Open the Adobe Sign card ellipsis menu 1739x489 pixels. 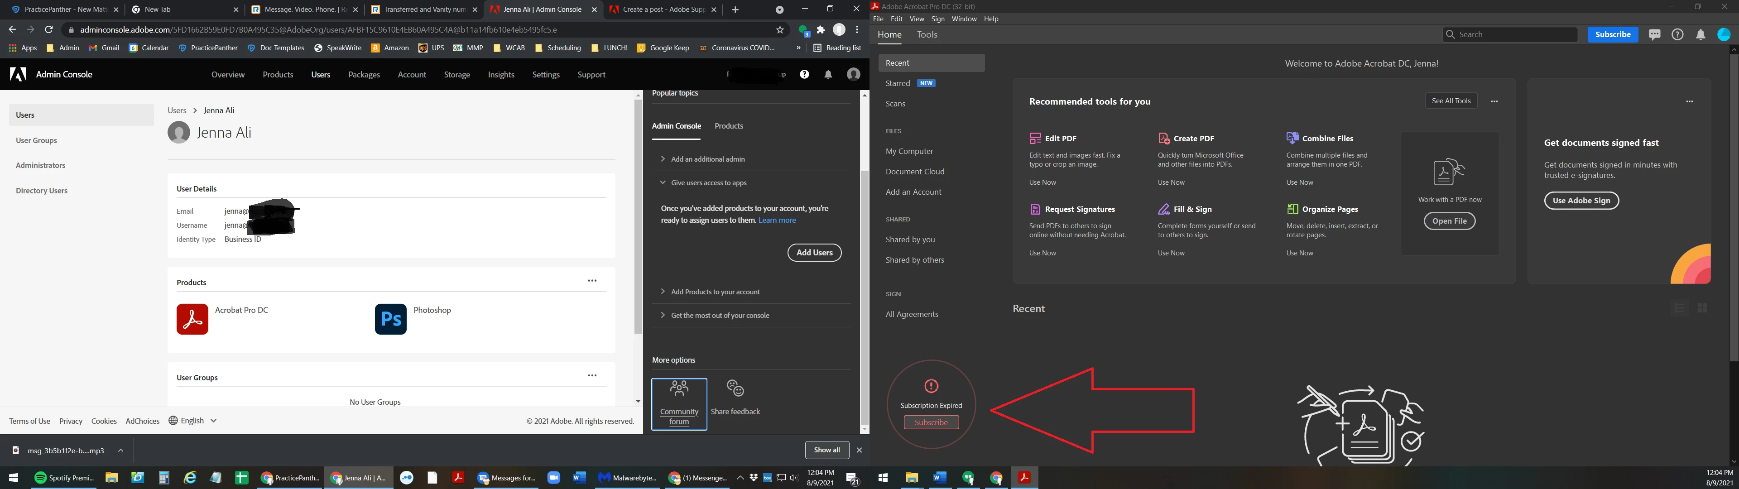click(1689, 101)
